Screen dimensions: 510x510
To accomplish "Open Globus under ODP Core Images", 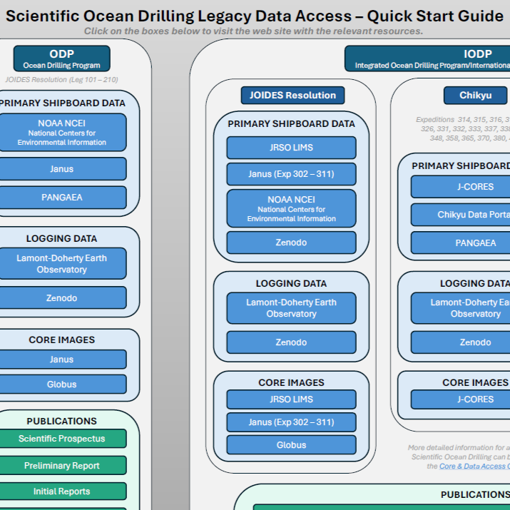I will coord(62,384).
